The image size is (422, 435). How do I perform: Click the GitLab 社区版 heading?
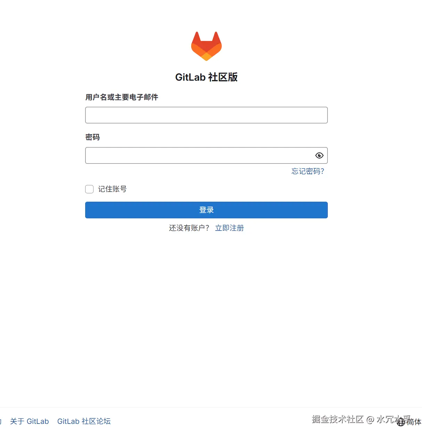[x=206, y=77]
